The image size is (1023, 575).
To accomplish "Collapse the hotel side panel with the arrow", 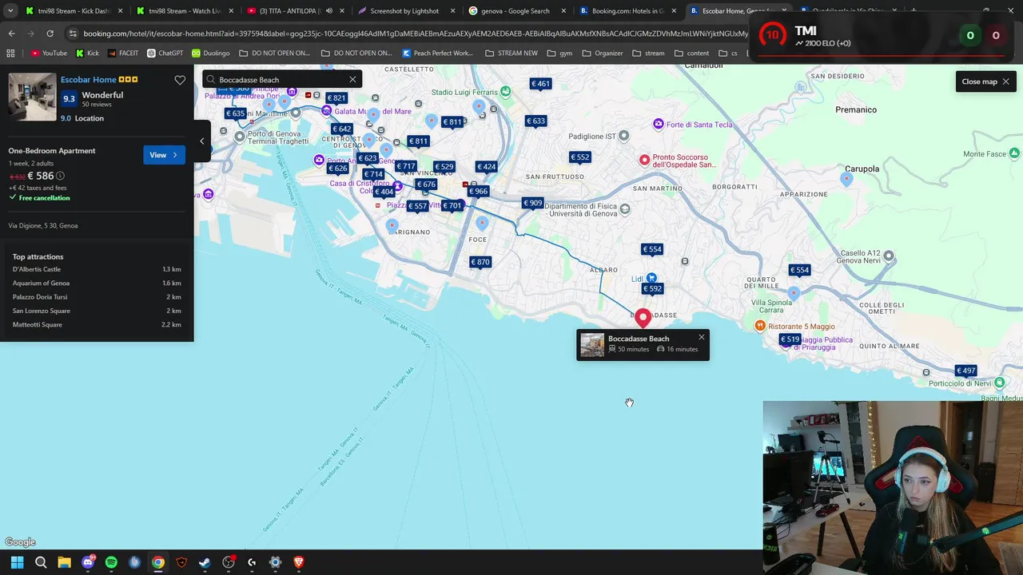I will (x=201, y=141).
